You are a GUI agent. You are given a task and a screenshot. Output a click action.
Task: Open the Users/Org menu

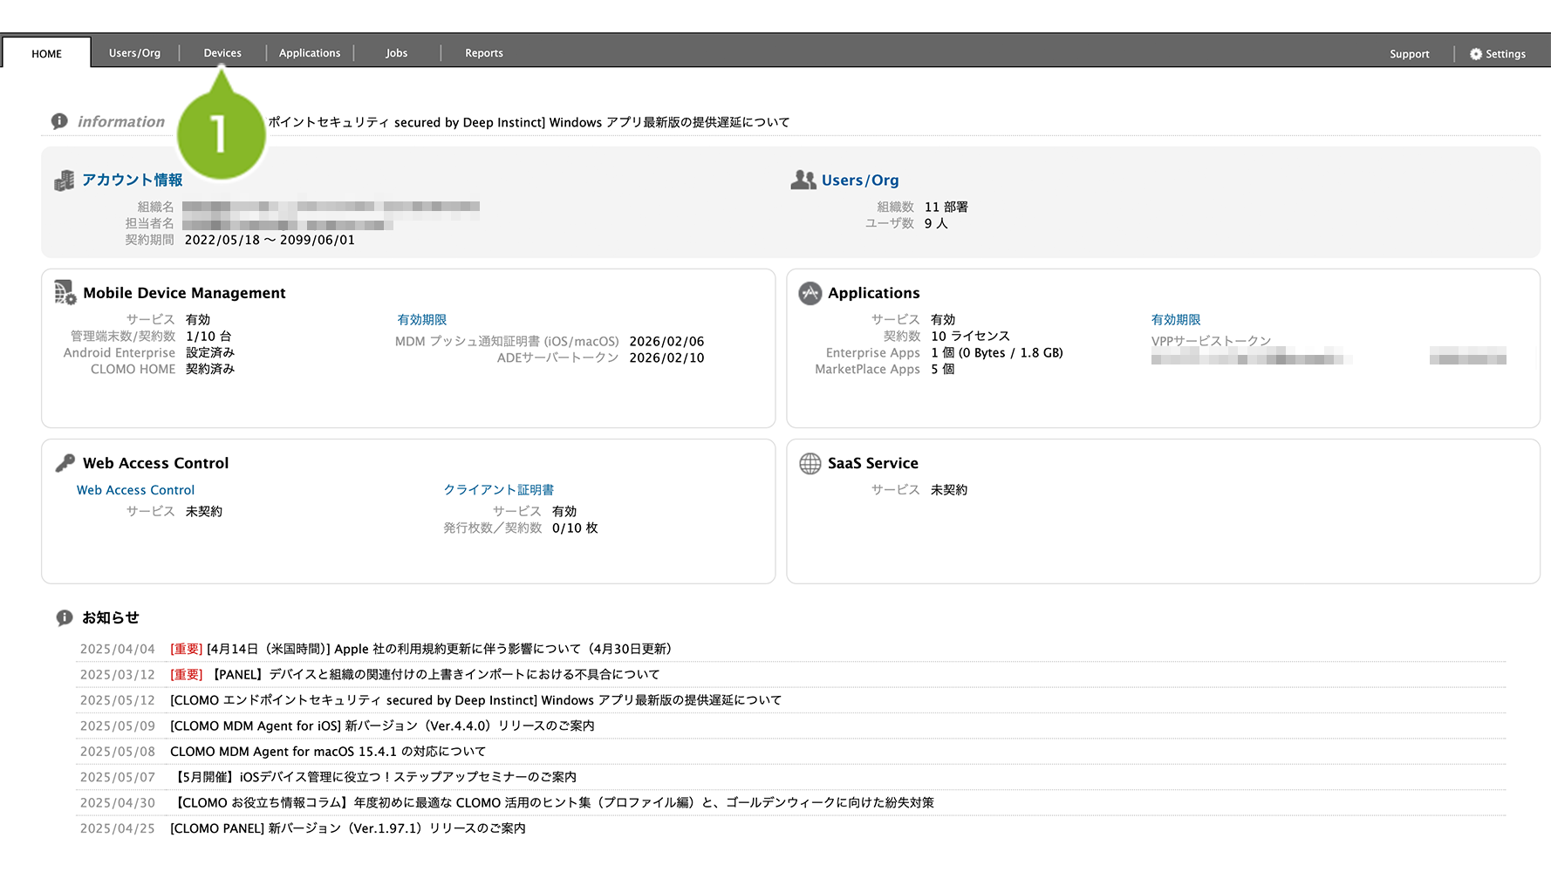pos(134,53)
